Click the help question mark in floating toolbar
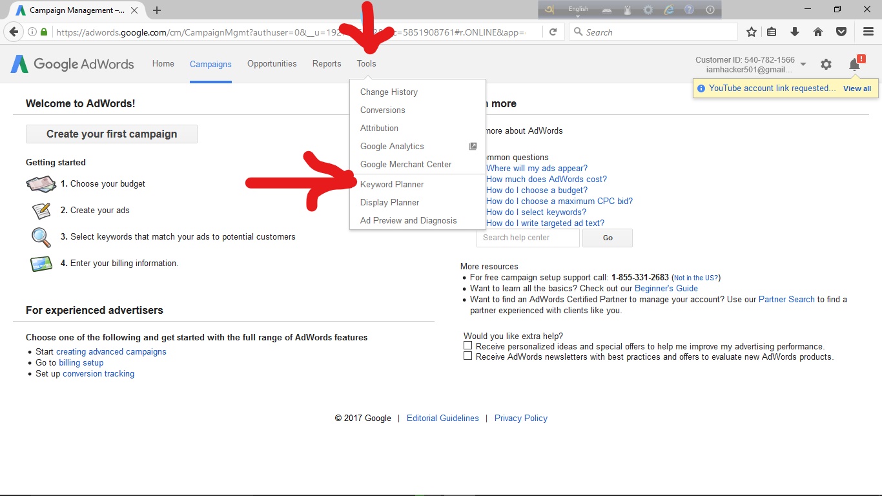The height and width of the screenshot is (496, 882). (x=690, y=10)
